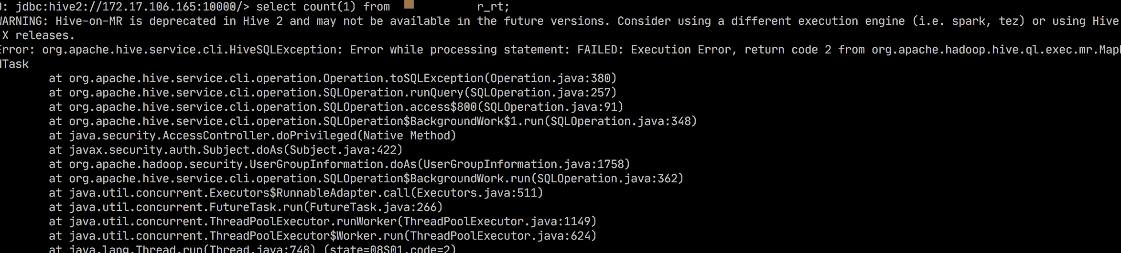Click the orange block after the word from

pos(409,5)
